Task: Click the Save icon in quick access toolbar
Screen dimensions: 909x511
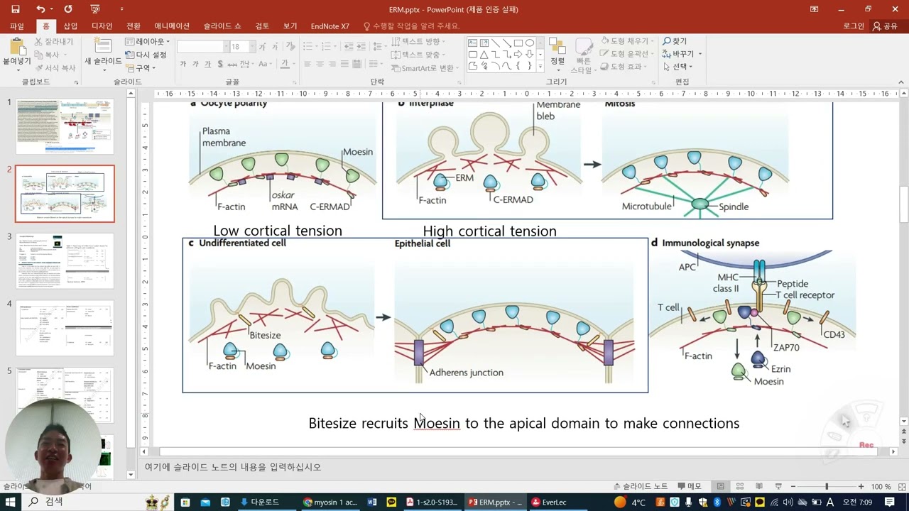Action: point(16,9)
